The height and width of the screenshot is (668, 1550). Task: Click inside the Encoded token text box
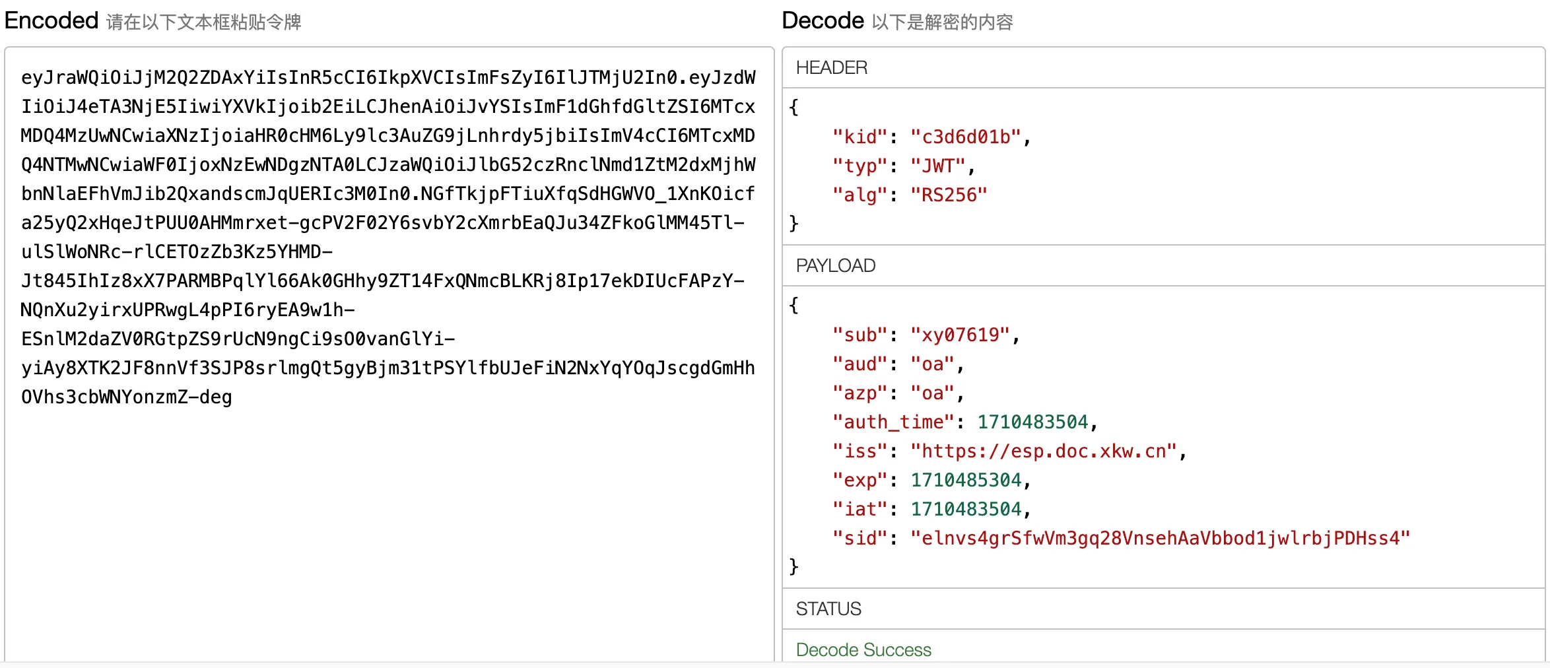[x=388, y=528]
